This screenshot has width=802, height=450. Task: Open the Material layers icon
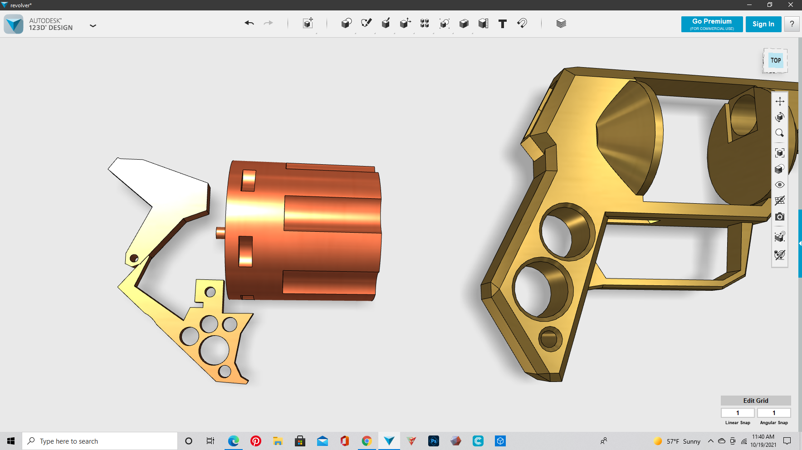561,23
